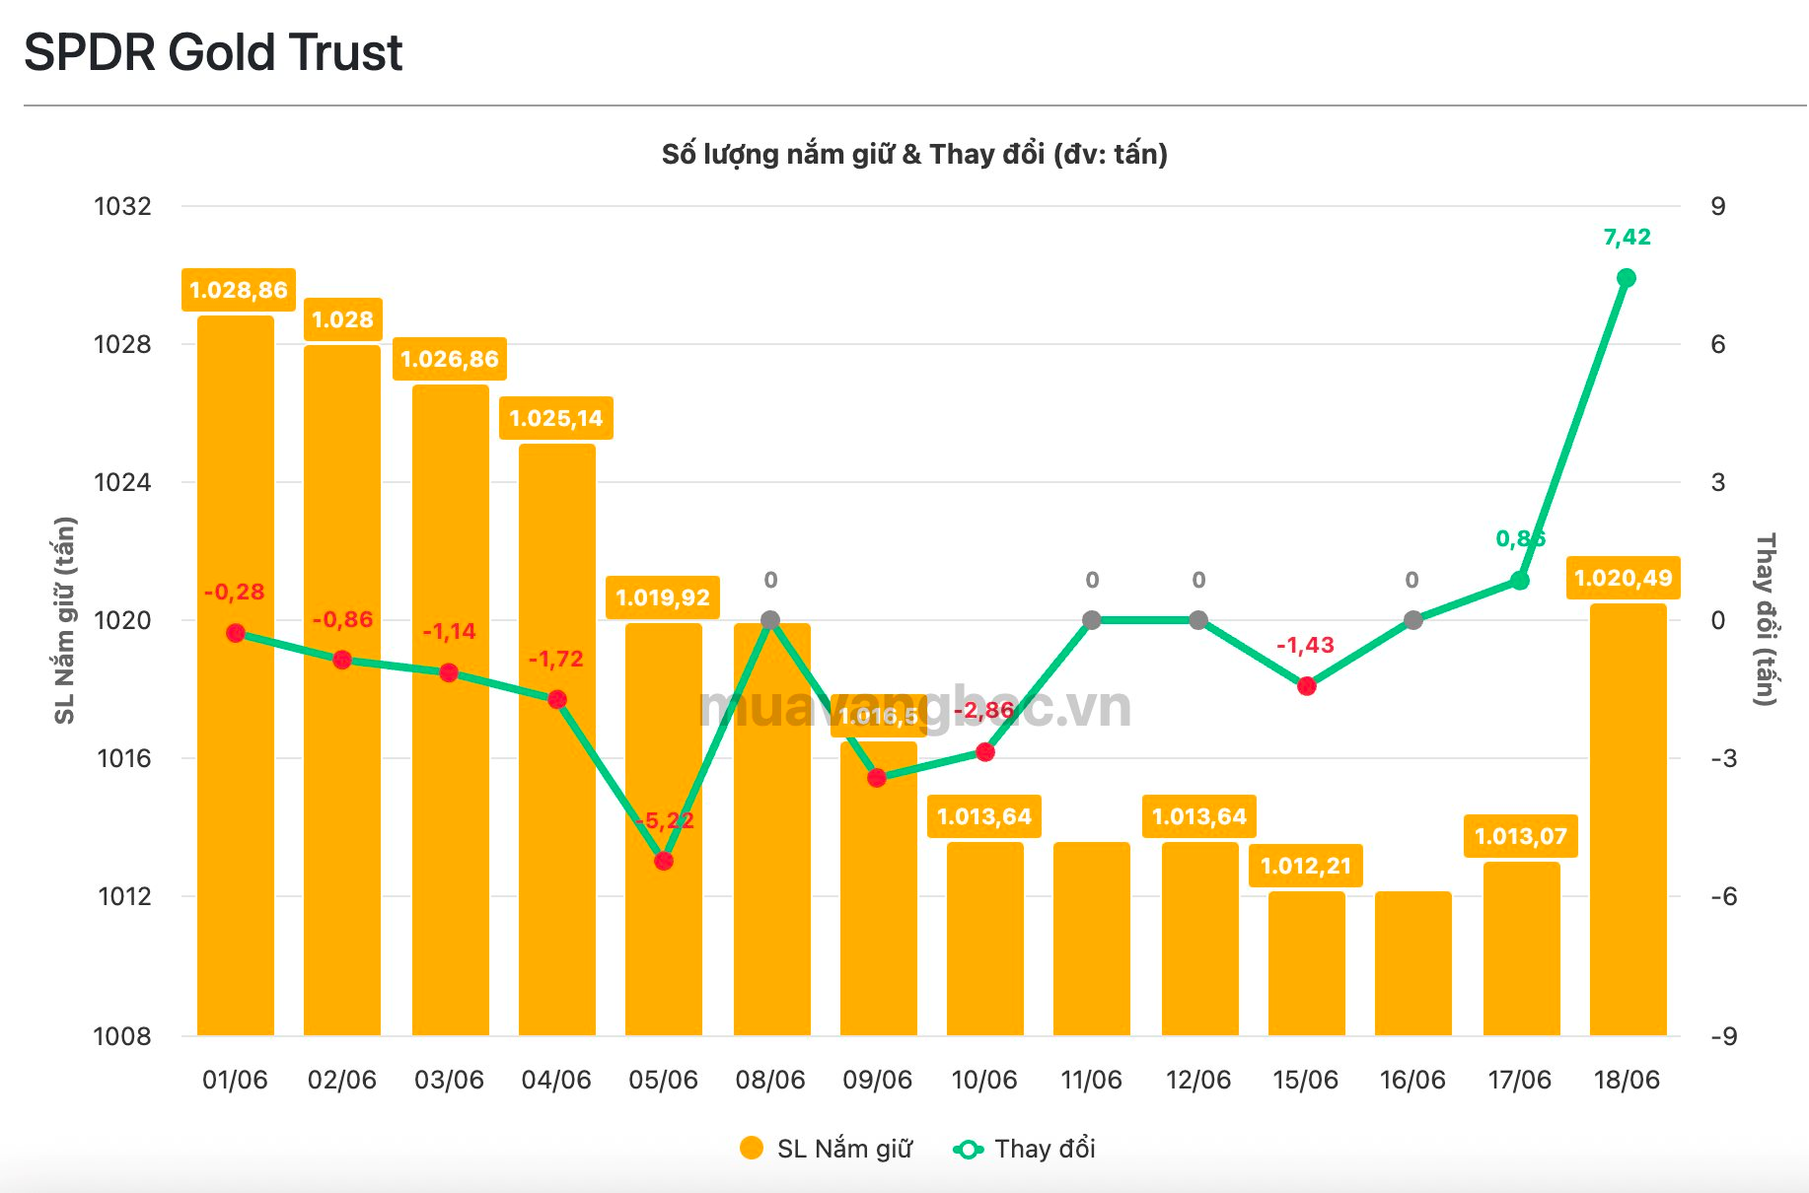1809x1193 pixels.
Task: Click the green 0,86 point on 17/06
Action: pyautogui.click(x=1520, y=581)
